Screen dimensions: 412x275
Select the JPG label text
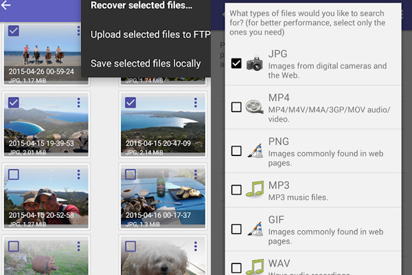click(277, 54)
